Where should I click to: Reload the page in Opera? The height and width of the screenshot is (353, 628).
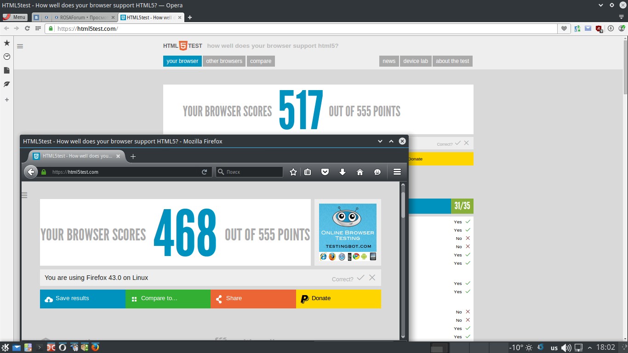[27, 28]
